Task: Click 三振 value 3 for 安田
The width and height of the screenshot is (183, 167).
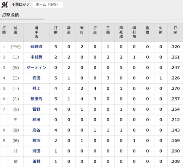Action: coord(108,78)
